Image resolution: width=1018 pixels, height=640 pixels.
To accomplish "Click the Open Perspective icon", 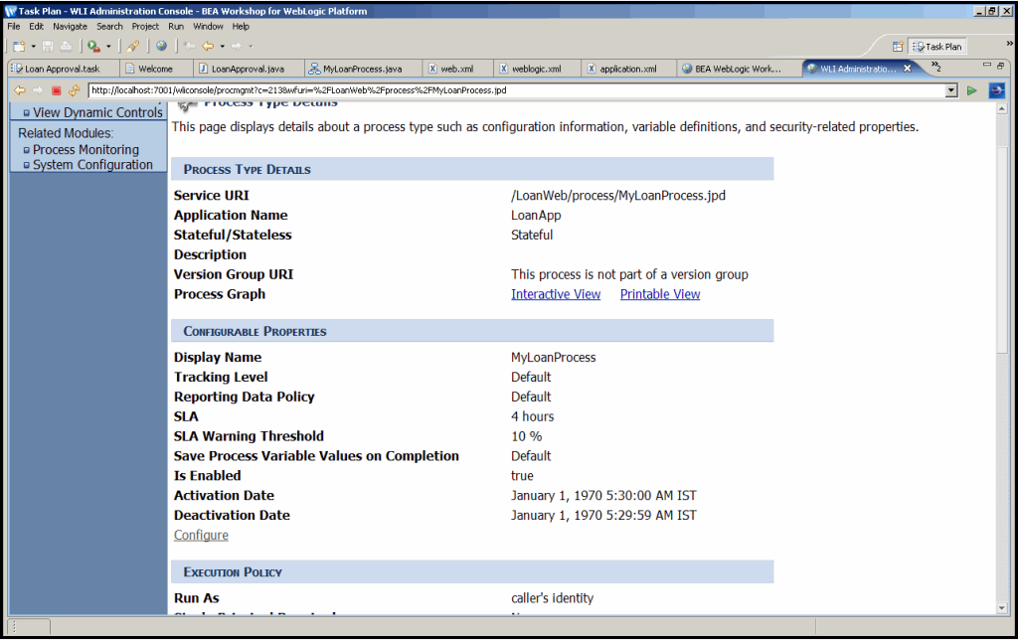I will click(x=898, y=47).
